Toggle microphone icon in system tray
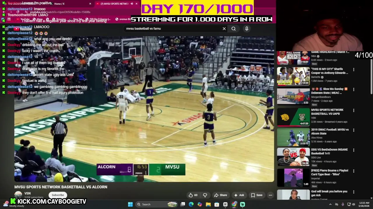373x209 pixels. 343,204
